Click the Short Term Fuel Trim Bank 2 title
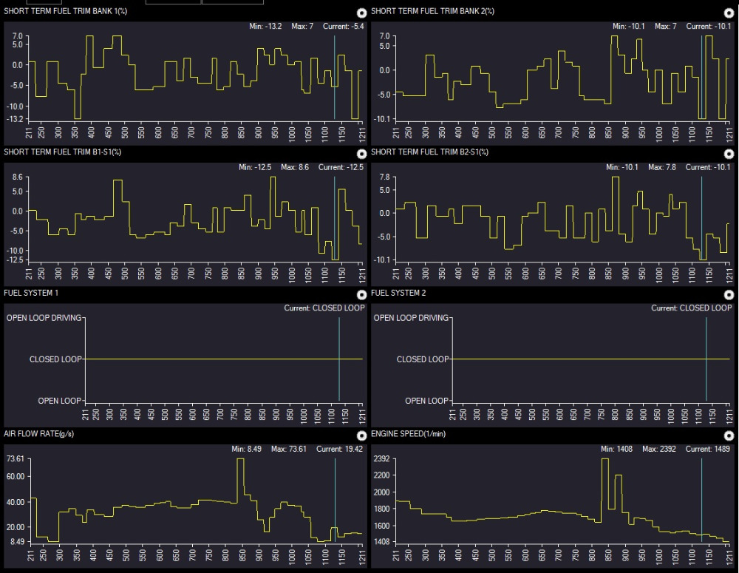The height and width of the screenshot is (573, 739). pyautogui.click(x=432, y=11)
